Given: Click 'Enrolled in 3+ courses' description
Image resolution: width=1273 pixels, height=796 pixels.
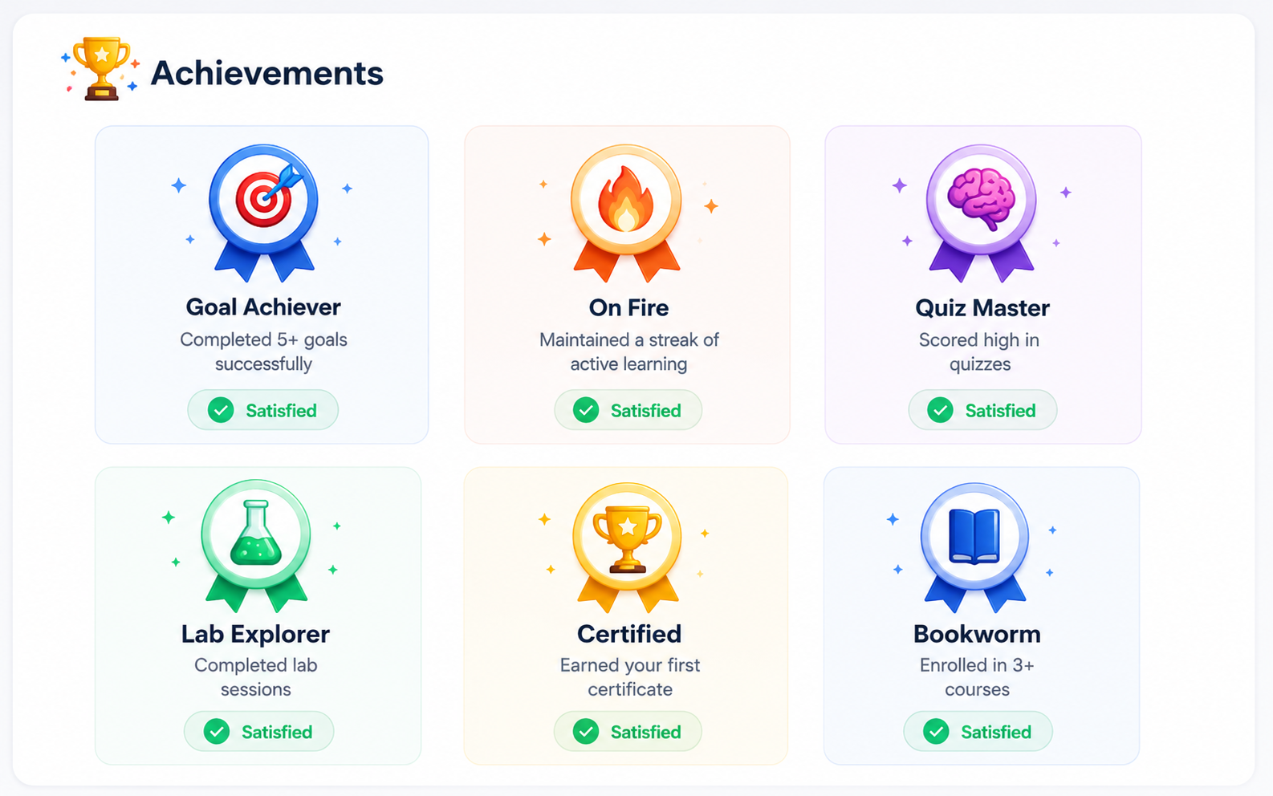Looking at the screenshot, I should [x=977, y=677].
